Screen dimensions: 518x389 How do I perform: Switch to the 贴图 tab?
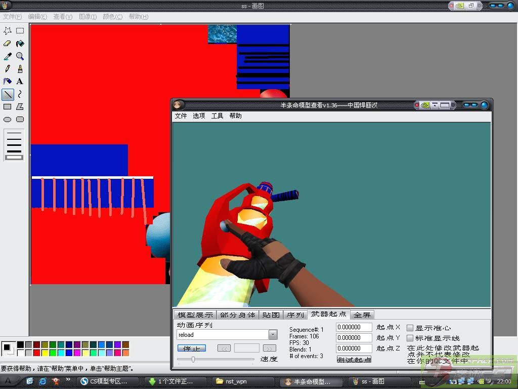click(271, 315)
